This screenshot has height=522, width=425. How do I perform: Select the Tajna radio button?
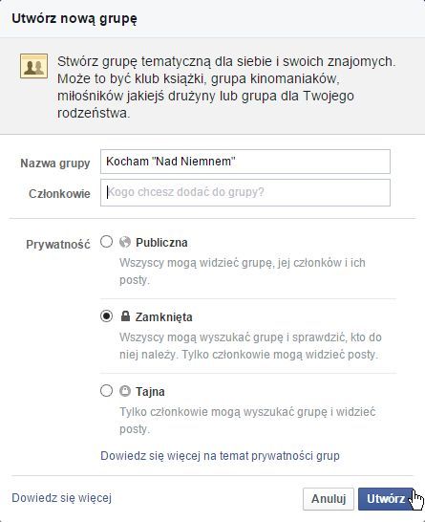click(106, 390)
